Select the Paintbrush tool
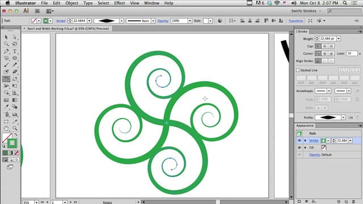 (x=6, y=65)
